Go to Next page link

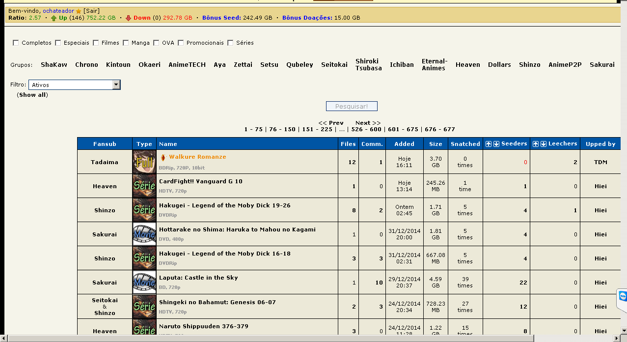tap(368, 123)
